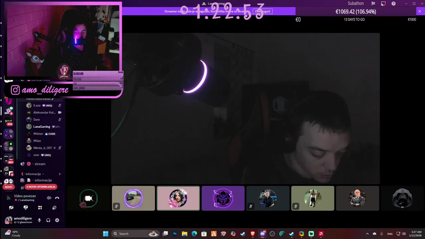Select Nikola_d_007 in voice list
This screenshot has width=425, height=239.
pyautogui.click(x=44, y=148)
